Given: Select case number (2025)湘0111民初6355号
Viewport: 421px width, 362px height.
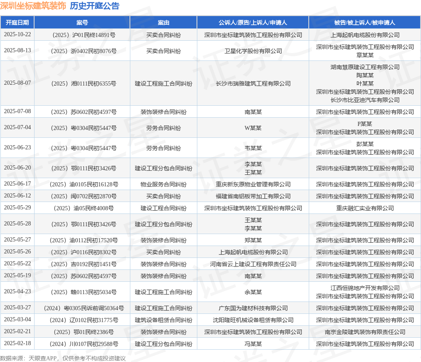Looking at the screenshot, I should click(84, 84).
